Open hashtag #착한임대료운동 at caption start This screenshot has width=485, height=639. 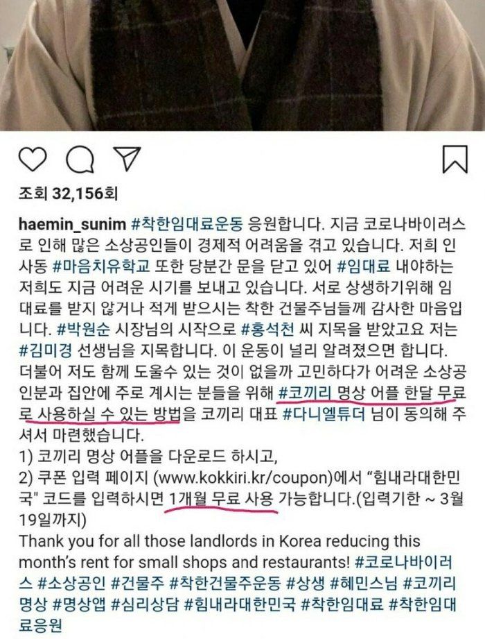188,223
